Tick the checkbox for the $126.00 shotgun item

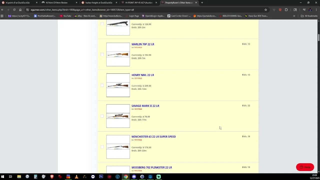(102, 24)
